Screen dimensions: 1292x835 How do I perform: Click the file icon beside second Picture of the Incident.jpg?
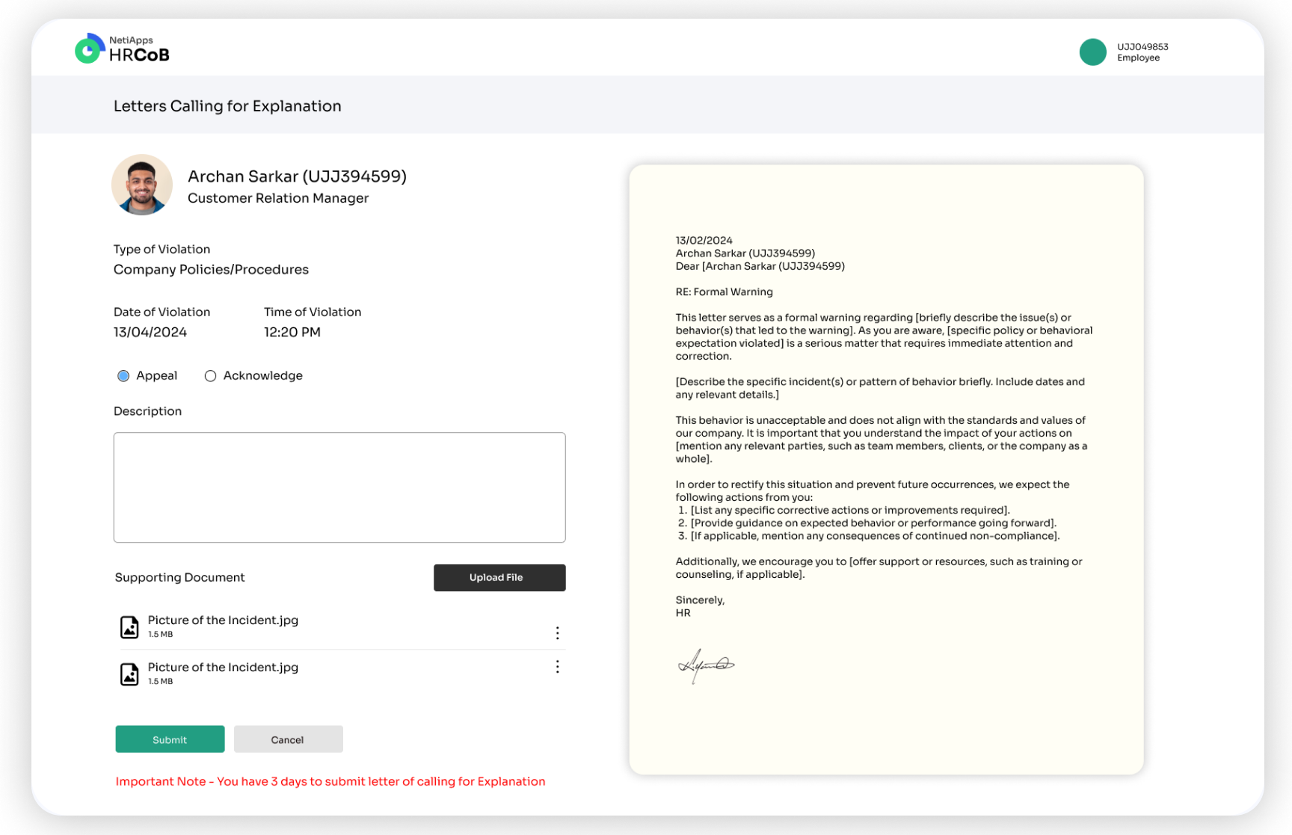coord(129,673)
